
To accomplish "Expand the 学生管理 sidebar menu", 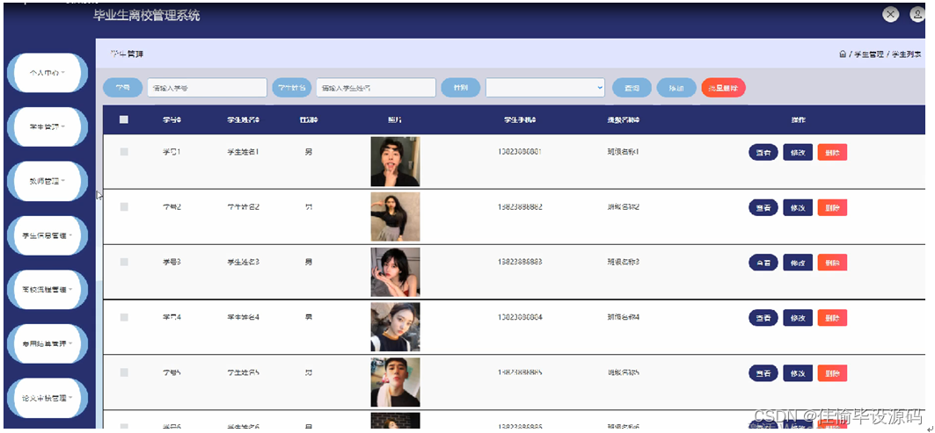I will [x=47, y=126].
